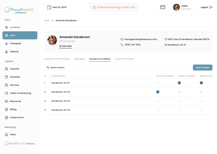The image size is (217, 154).
Task: Open Locations from the sidebar
Action: click(x=15, y=27)
